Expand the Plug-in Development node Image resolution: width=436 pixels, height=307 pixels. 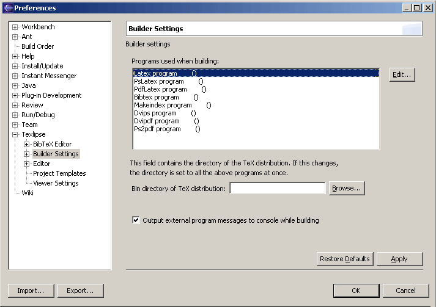pyautogui.click(x=15, y=95)
